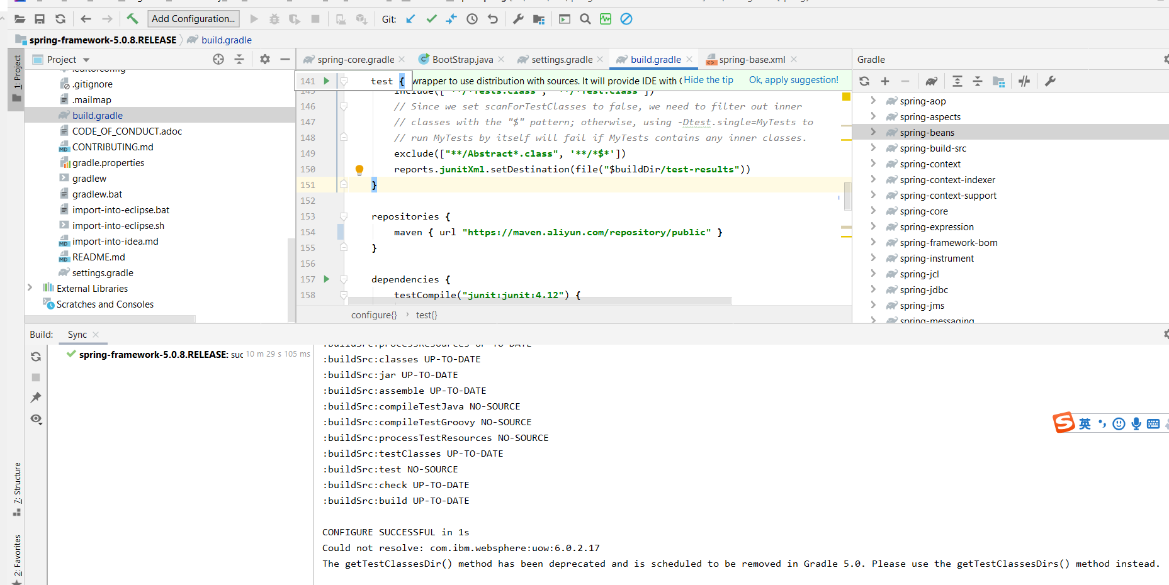1169x585 pixels.
Task: Switch to BootStrap.java tab
Action: (x=463, y=59)
